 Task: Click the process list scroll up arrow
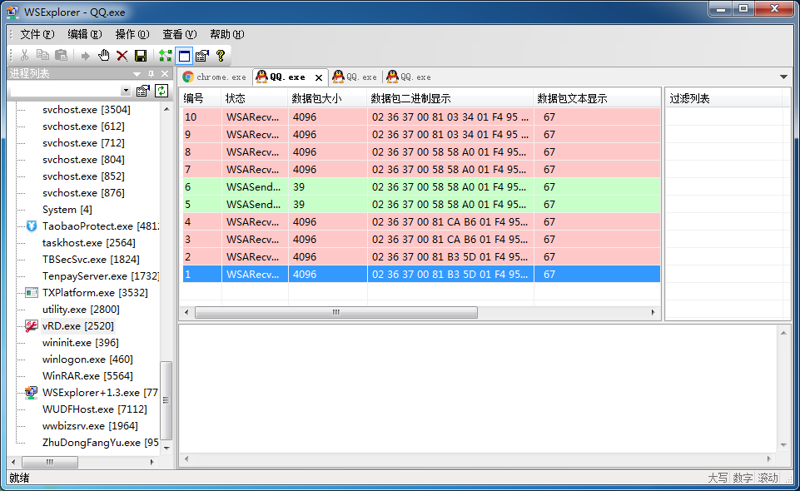tap(166, 109)
